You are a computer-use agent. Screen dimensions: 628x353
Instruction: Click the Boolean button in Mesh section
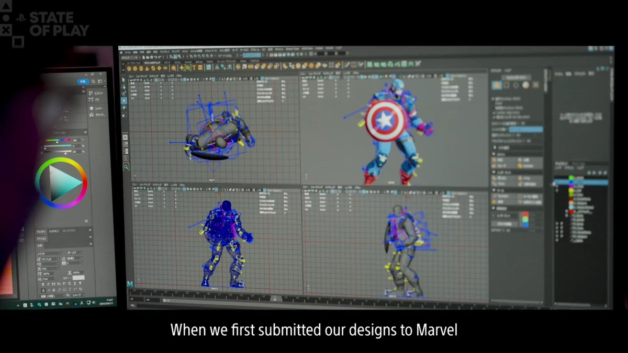coord(529,166)
